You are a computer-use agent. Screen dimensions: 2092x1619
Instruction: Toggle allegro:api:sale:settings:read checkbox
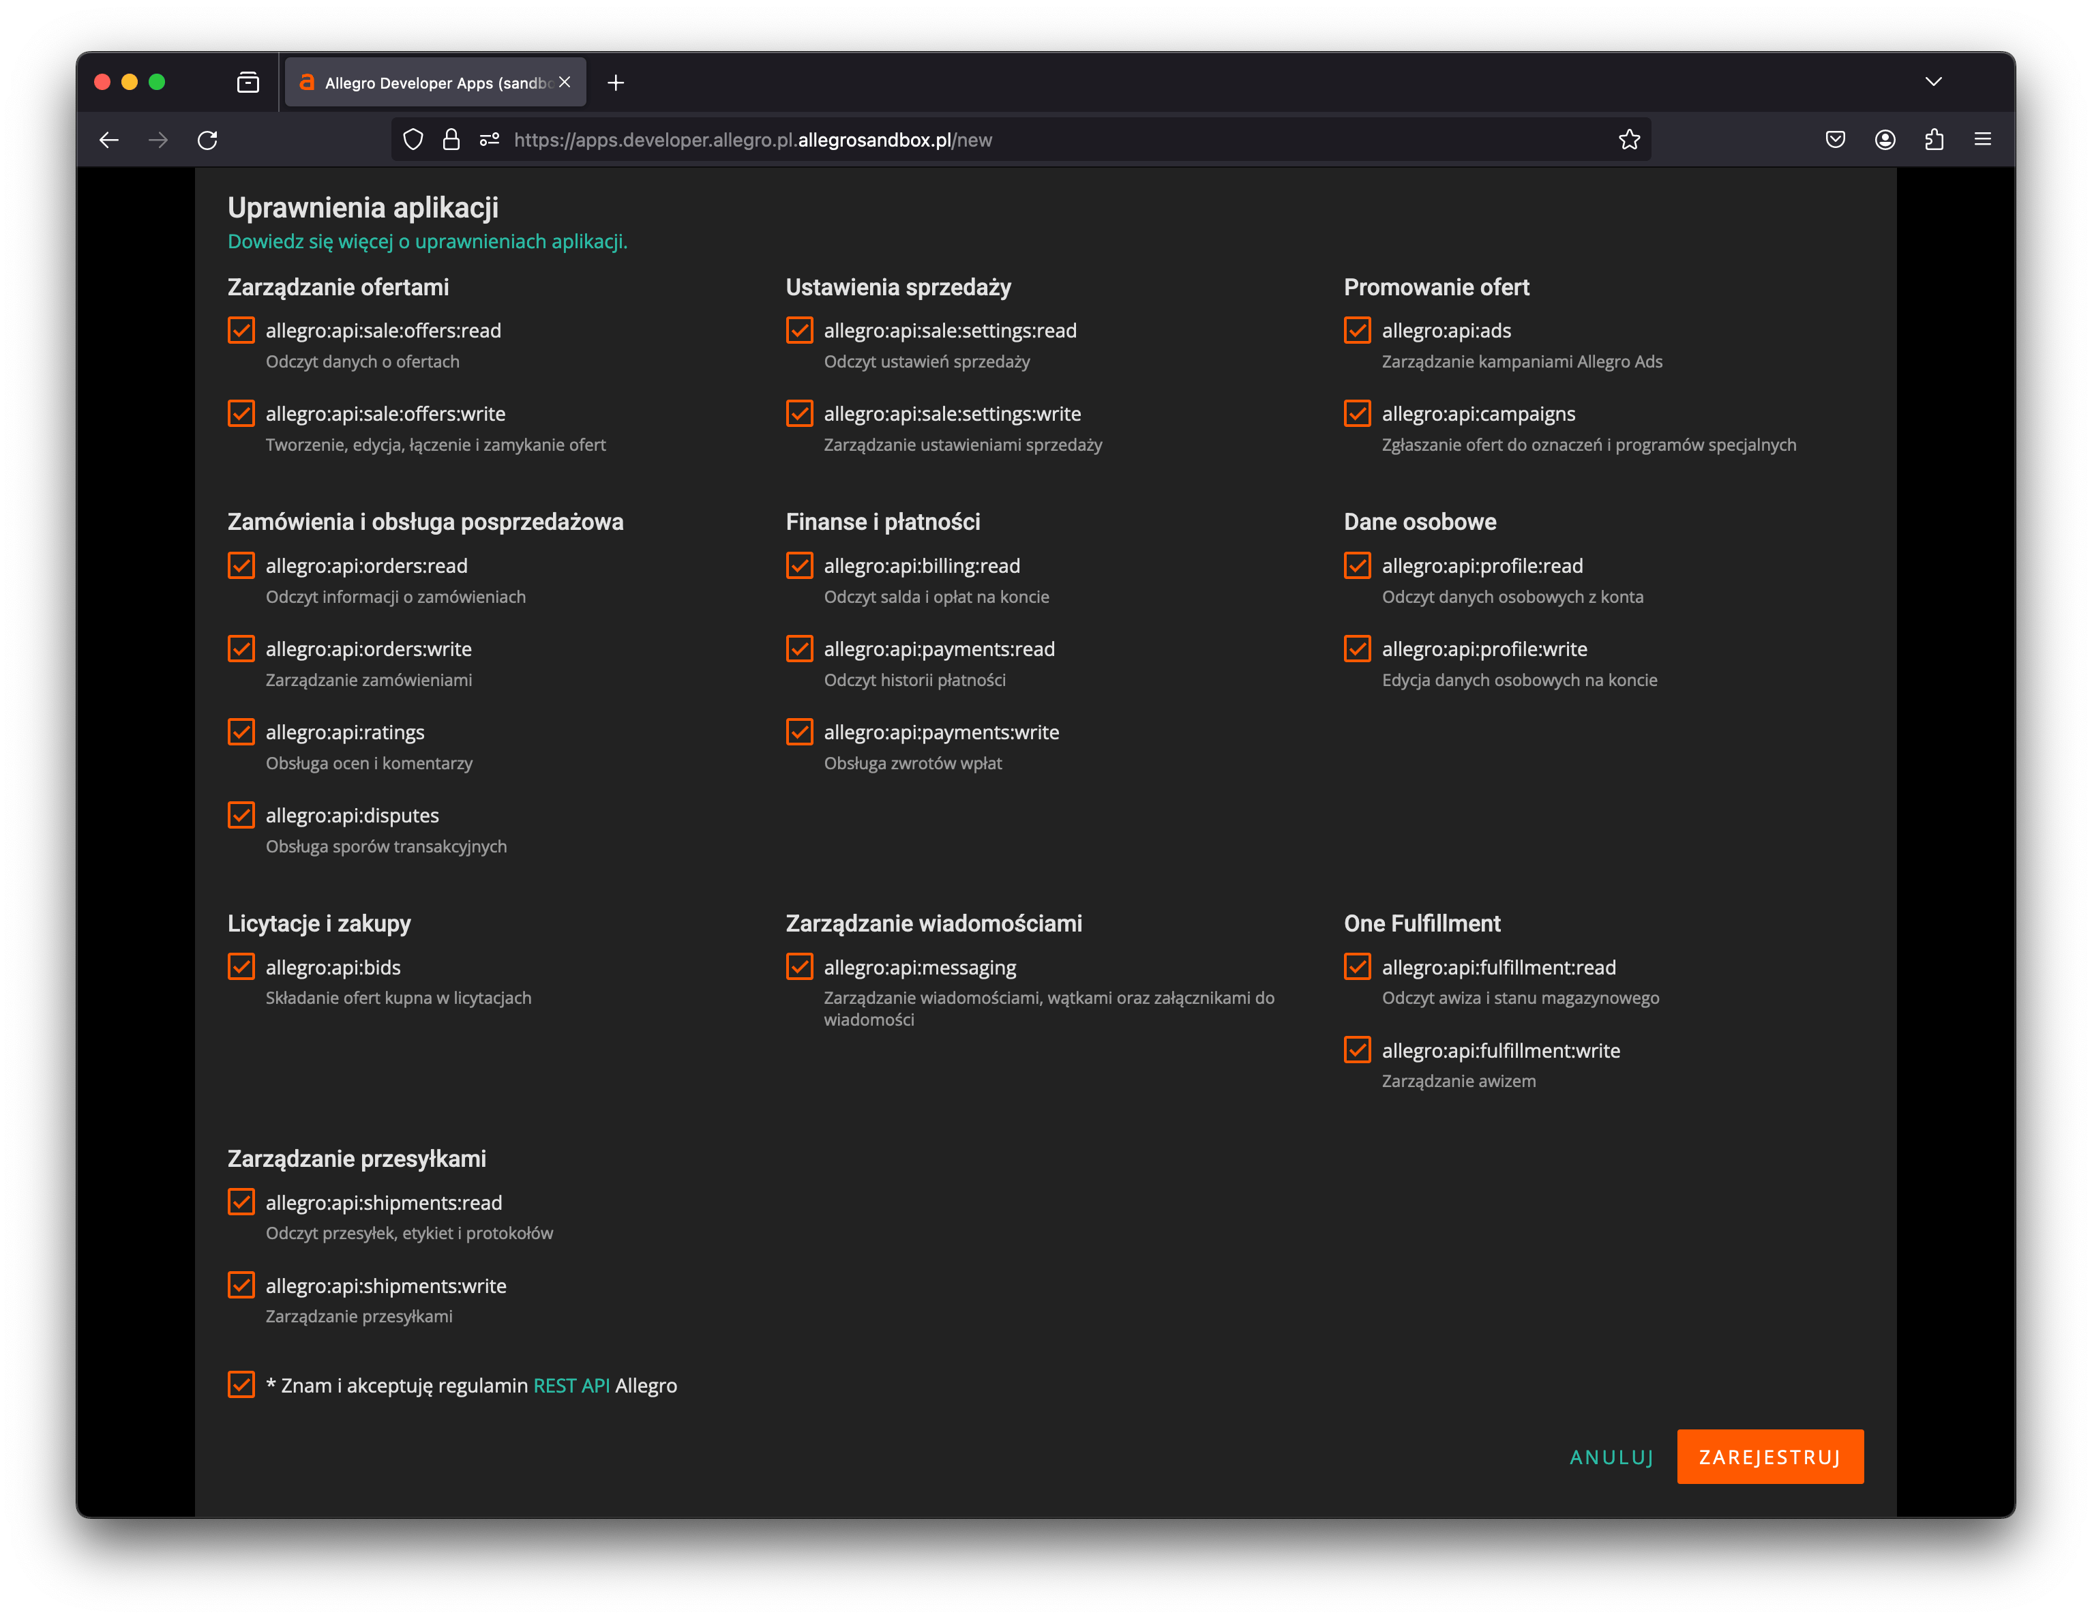tap(800, 331)
